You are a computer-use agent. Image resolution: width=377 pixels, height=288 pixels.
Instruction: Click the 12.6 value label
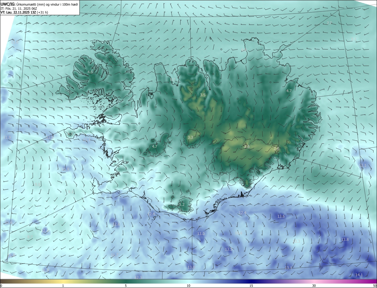[x=116, y=224]
